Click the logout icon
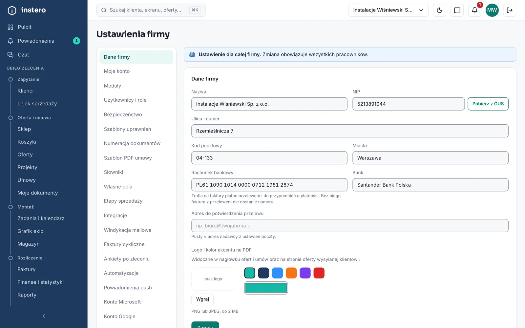The width and height of the screenshot is (525, 328). (x=510, y=10)
